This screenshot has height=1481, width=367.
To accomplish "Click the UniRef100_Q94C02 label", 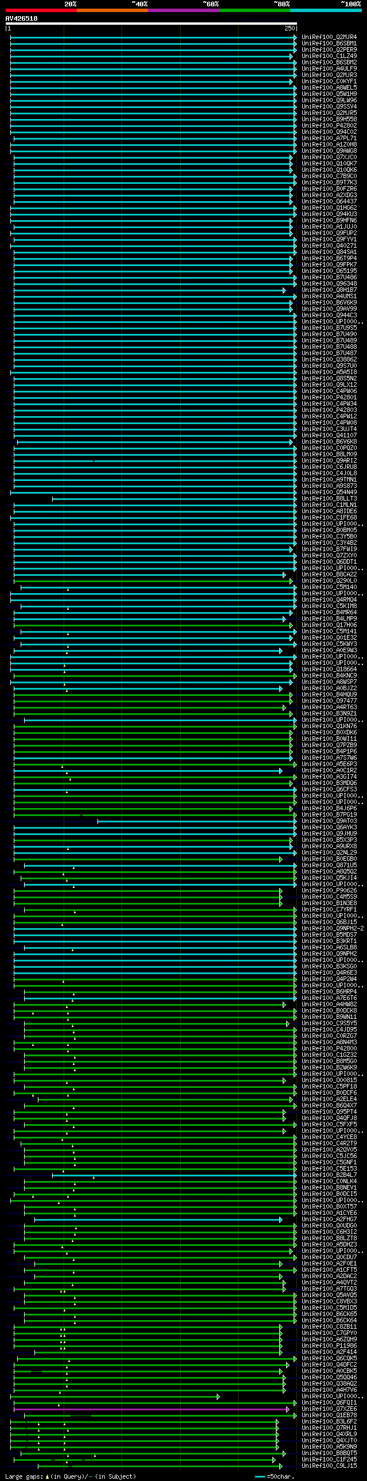I will pos(329,132).
